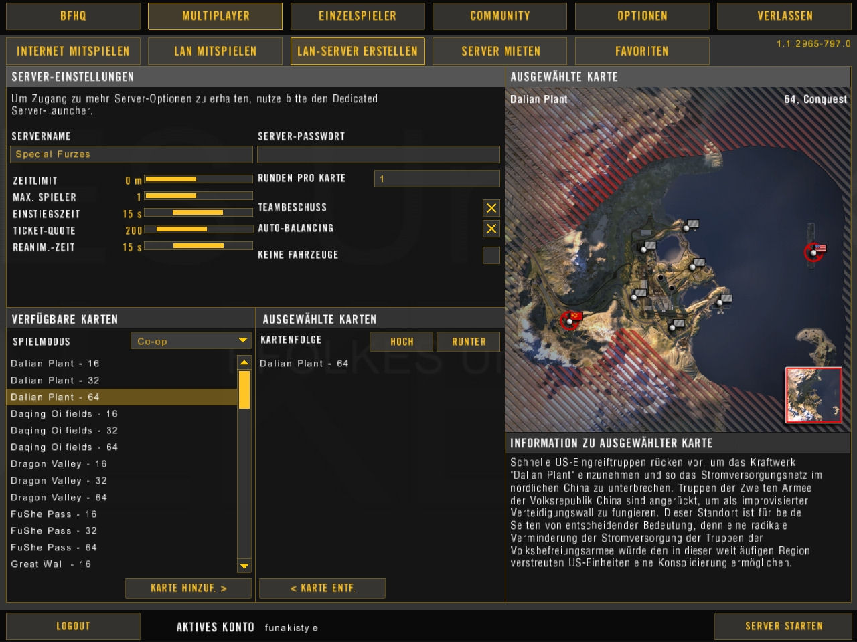Select FuShe Pass - 32 map
The width and height of the screenshot is (857, 642).
point(122,531)
